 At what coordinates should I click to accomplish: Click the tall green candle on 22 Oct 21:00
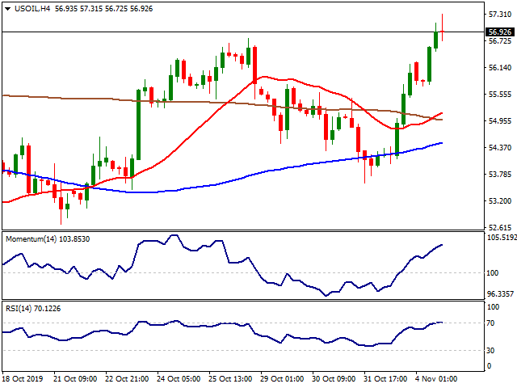point(138,124)
